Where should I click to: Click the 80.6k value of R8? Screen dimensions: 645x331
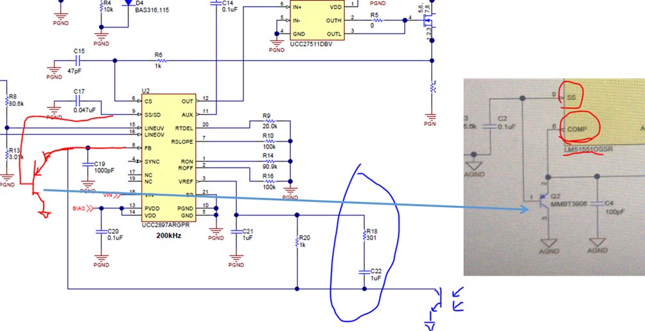pos(17,105)
